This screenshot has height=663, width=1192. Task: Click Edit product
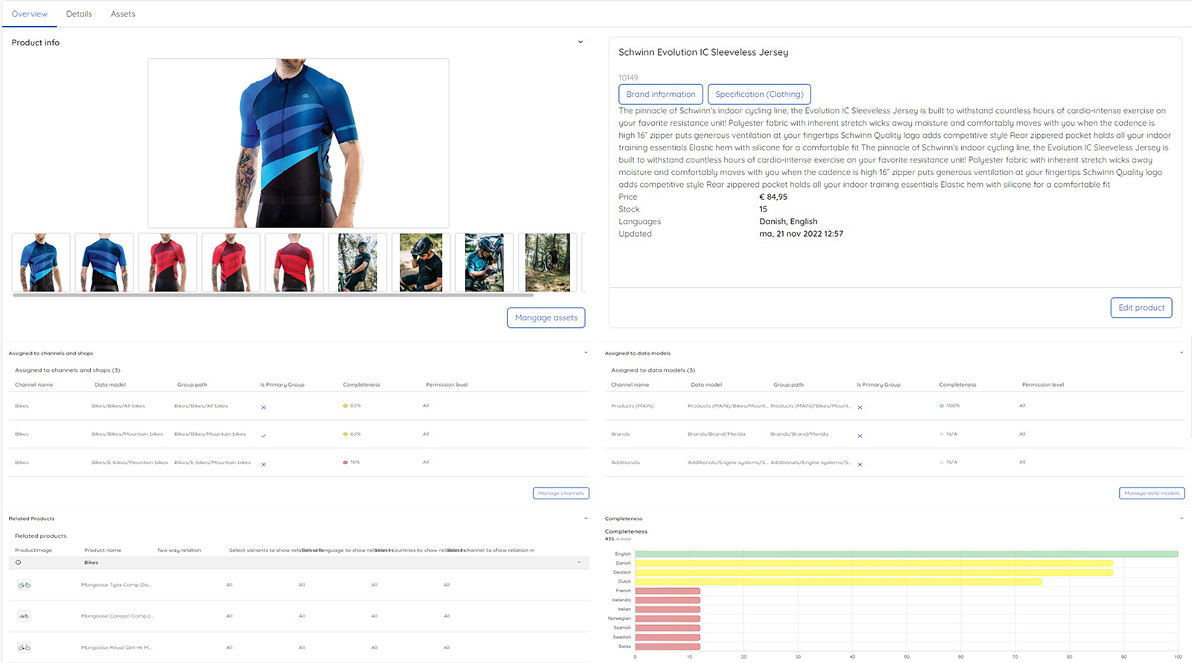coord(1141,308)
